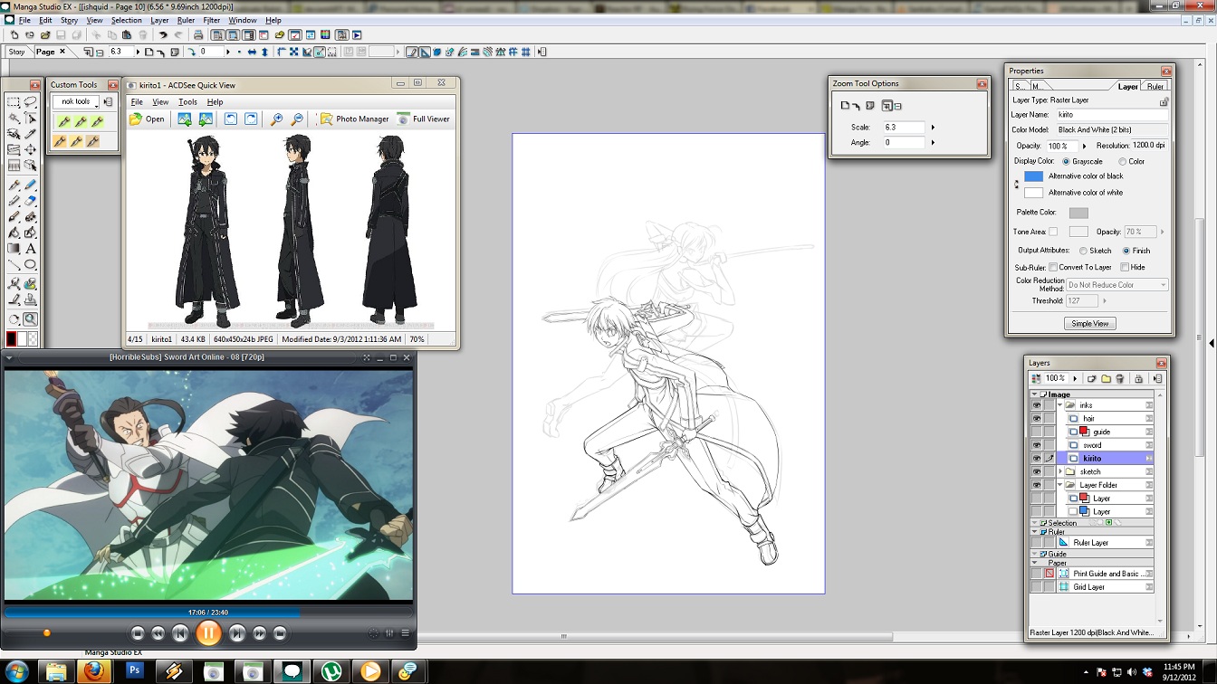
Task: Click the gray Palette Color swatch
Action: point(1078,213)
